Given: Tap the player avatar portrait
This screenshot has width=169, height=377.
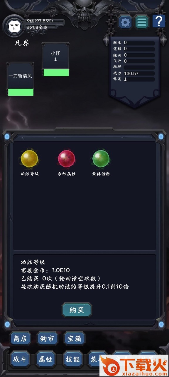Looking at the screenshot, I should click(x=13, y=26).
